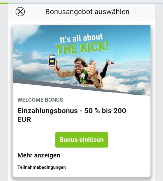Click the green progress bar segment

point(4,3)
